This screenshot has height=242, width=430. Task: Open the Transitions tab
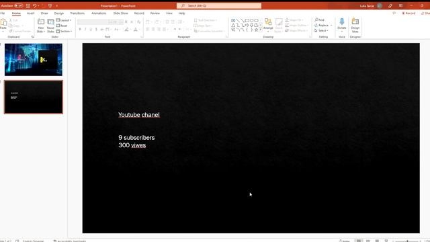coord(77,13)
